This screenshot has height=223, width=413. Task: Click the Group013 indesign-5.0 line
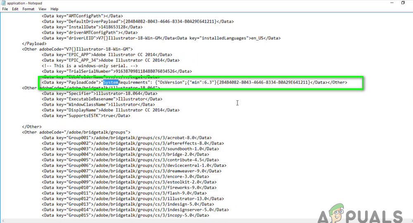128,204
